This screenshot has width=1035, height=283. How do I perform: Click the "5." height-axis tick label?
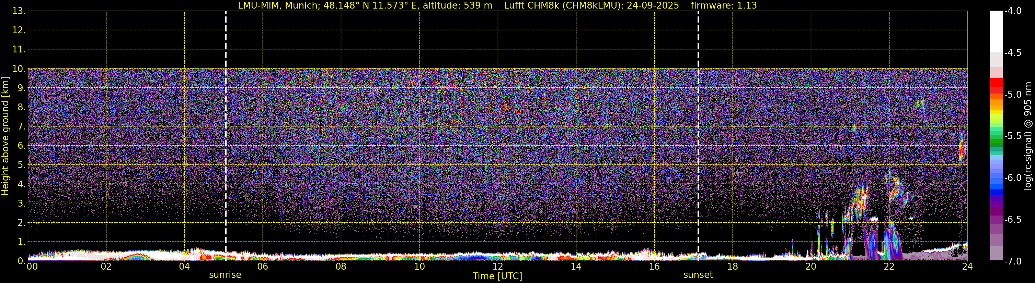(x=21, y=165)
